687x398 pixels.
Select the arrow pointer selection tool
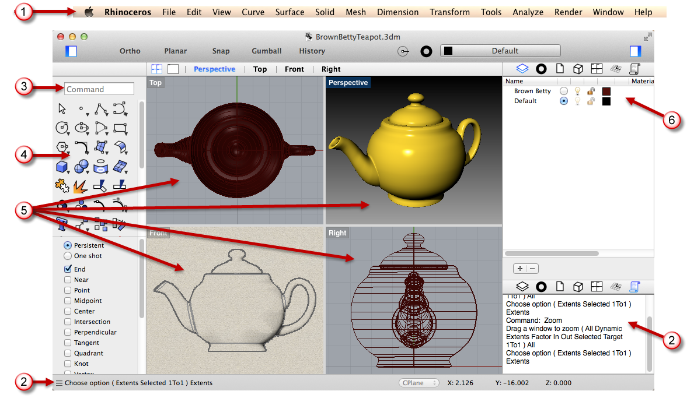(62, 108)
